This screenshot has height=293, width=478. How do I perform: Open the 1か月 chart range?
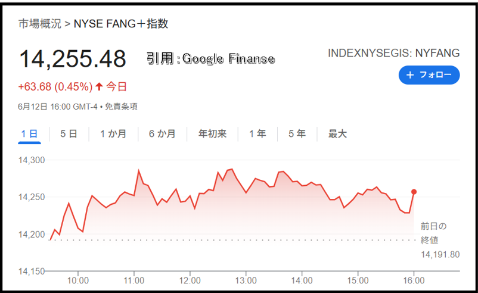click(113, 134)
